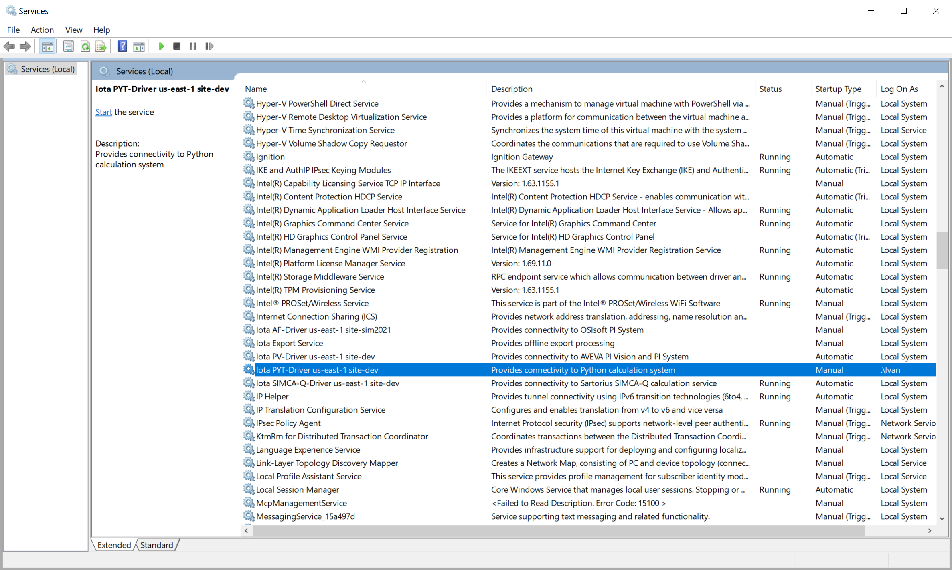The height and width of the screenshot is (570, 952).
Task: Switch to the Extended tab
Action: coord(114,545)
